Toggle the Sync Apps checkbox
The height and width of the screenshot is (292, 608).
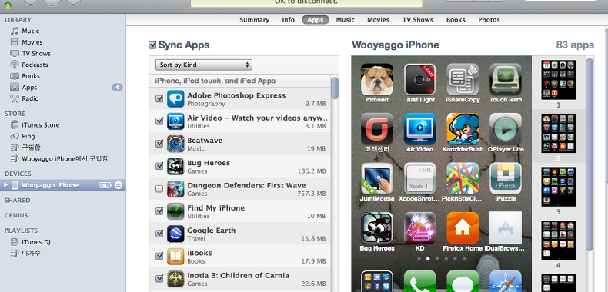[153, 45]
